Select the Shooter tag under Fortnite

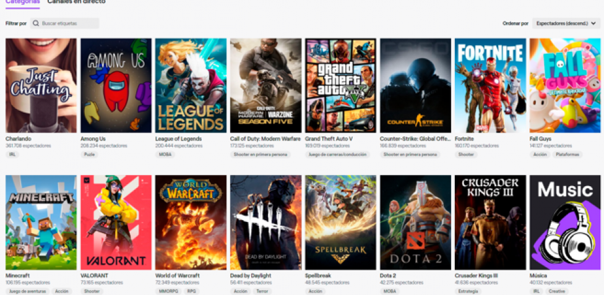466,155
